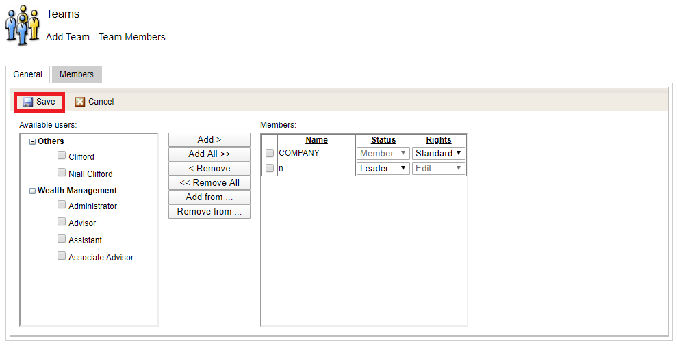The image size is (677, 345).
Task: Tick the Niall Clifford checkbox
Action: pos(62,174)
